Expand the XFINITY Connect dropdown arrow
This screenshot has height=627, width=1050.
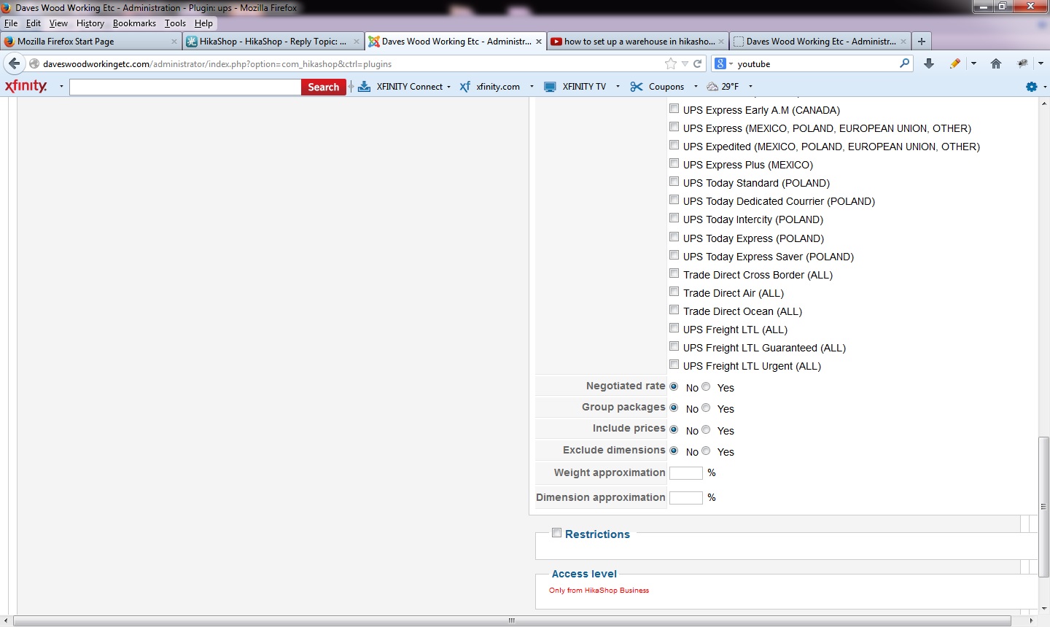[448, 86]
